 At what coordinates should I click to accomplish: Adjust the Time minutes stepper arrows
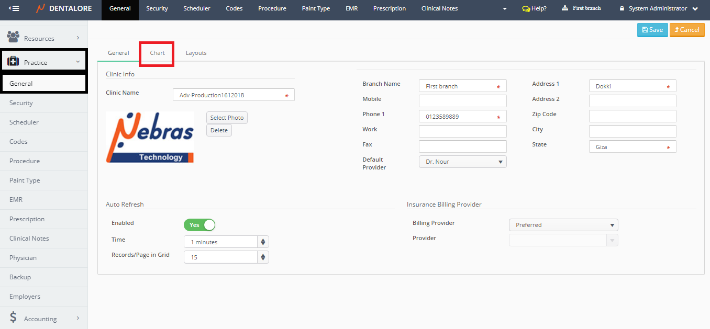(x=263, y=242)
